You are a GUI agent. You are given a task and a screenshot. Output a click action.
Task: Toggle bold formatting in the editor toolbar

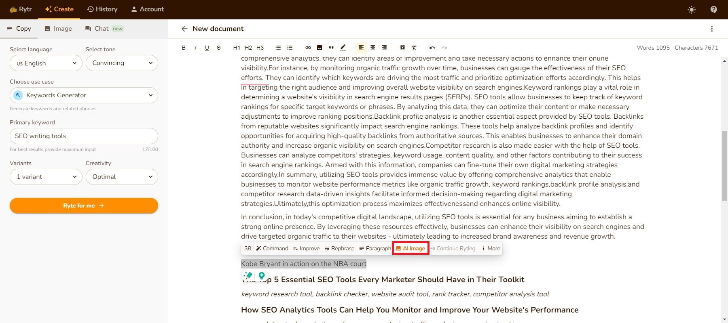[x=184, y=48]
